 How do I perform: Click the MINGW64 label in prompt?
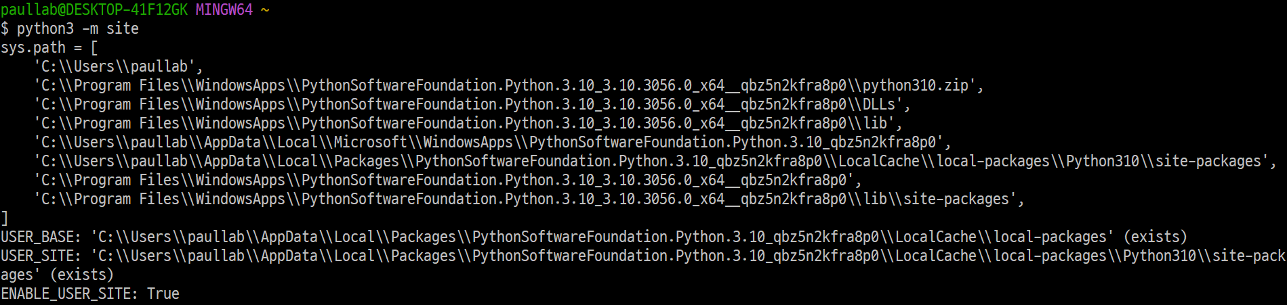click(x=224, y=10)
